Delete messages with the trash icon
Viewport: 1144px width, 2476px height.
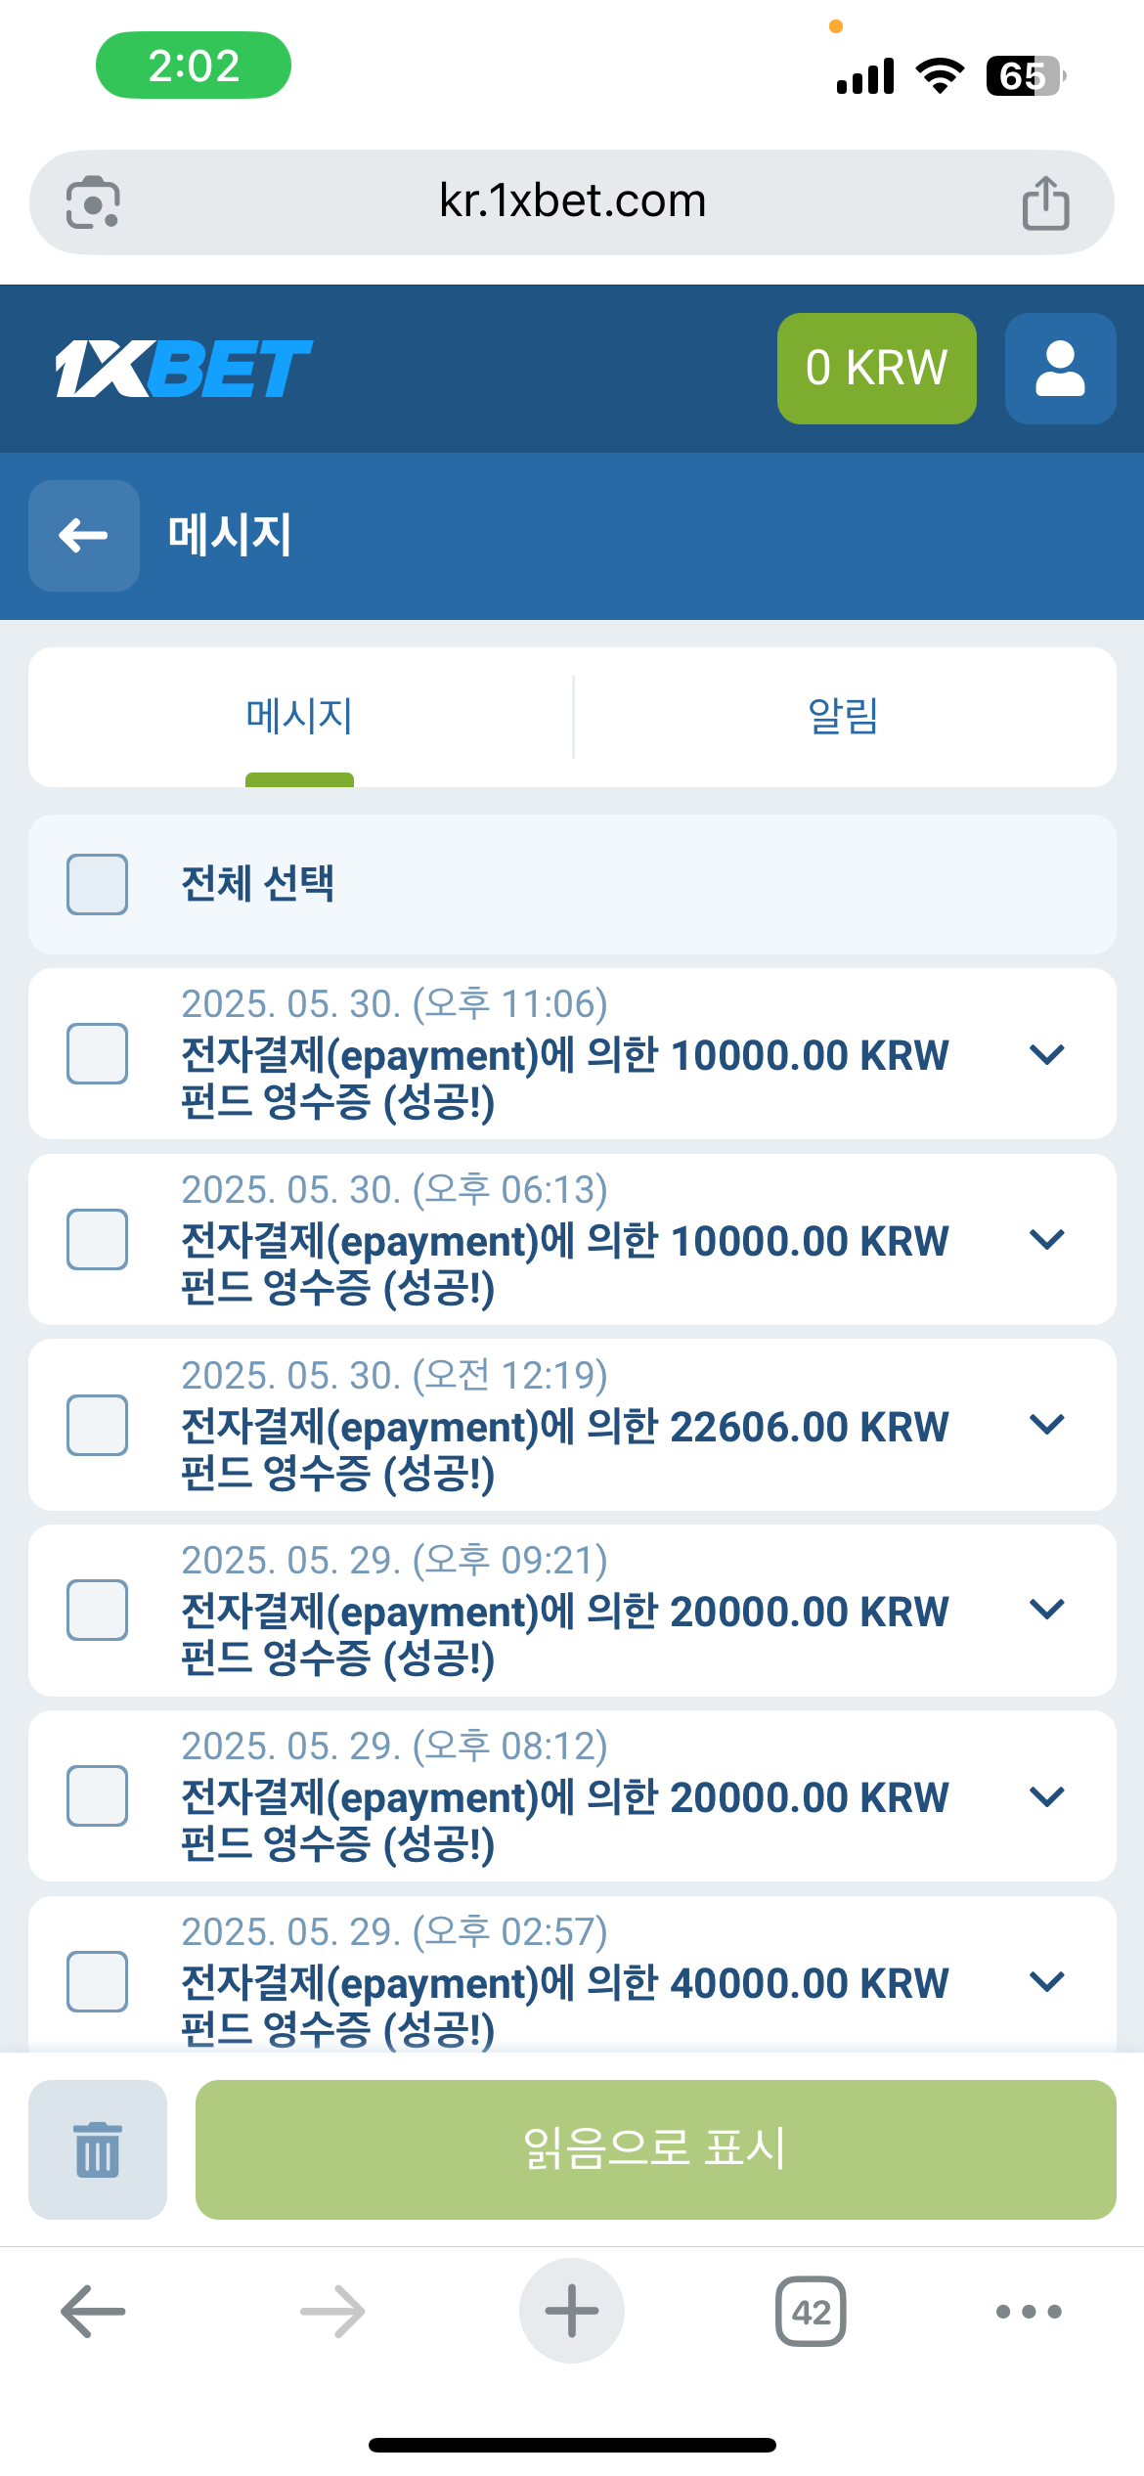pyautogui.click(x=98, y=2149)
